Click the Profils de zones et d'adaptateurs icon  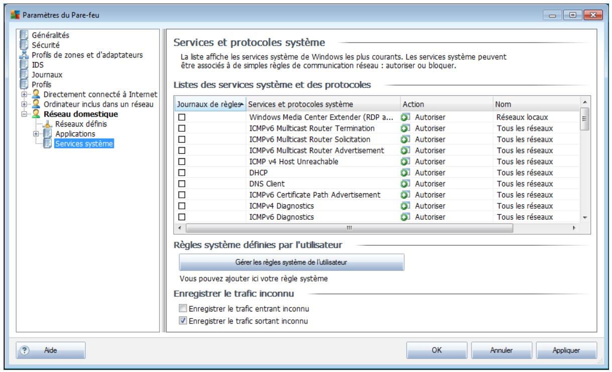coord(25,55)
